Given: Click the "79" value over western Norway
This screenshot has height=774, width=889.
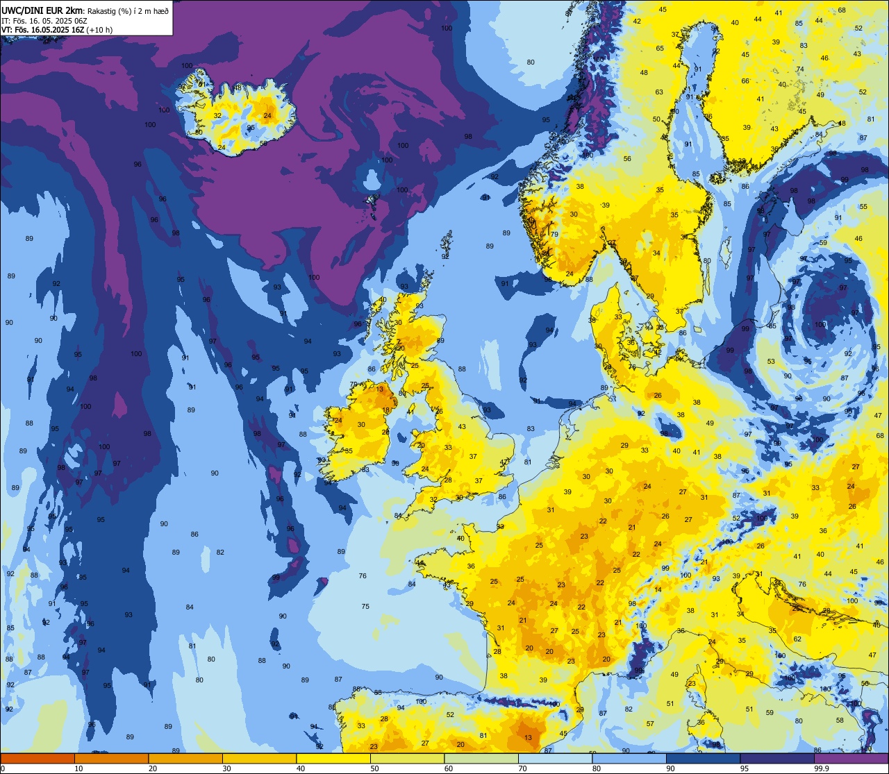Looking at the screenshot, I should pos(554,235).
